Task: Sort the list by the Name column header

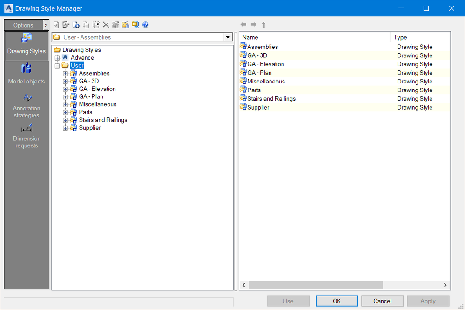Action: click(315, 37)
